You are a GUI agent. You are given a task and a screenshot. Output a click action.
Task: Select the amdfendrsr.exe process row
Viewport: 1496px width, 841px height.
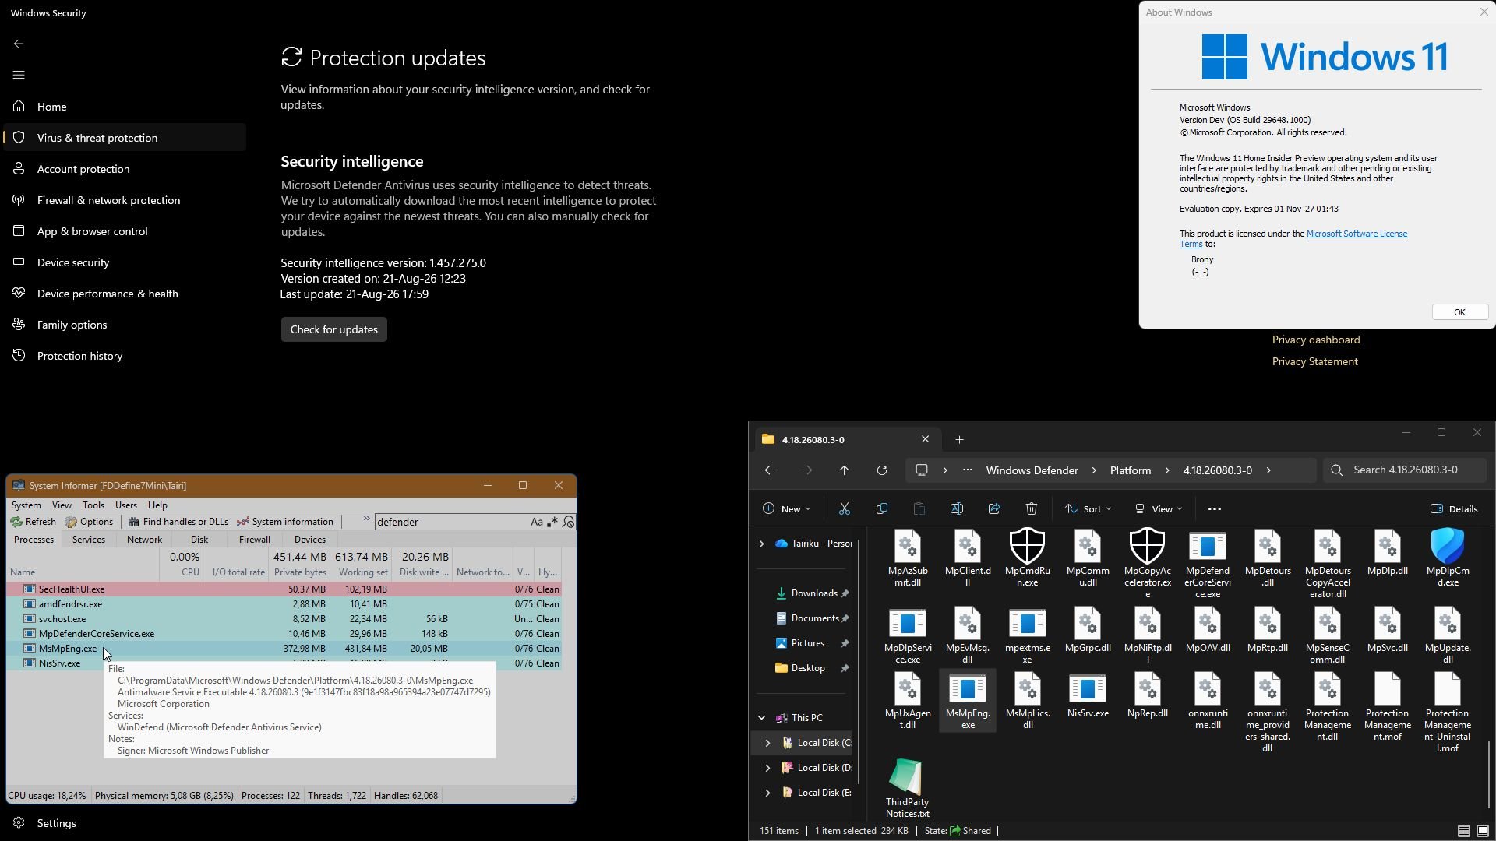(284, 604)
